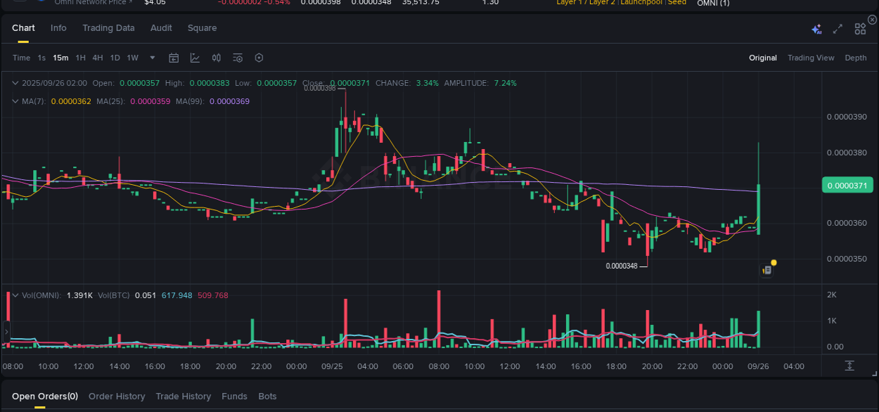Screen dimensions: 879x412
Task: Open the AI analysis sparkle icon
Action: point(816,29)
